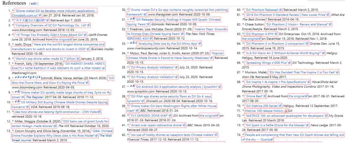Open "Drone maker DJI quietly made large chunks" link

(61, 95)
